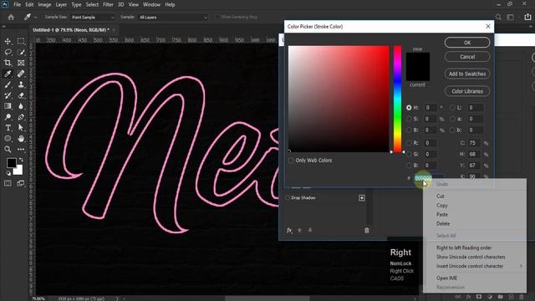Select the Crop tool
535x301 pixels.
click(x=8, y=63)
